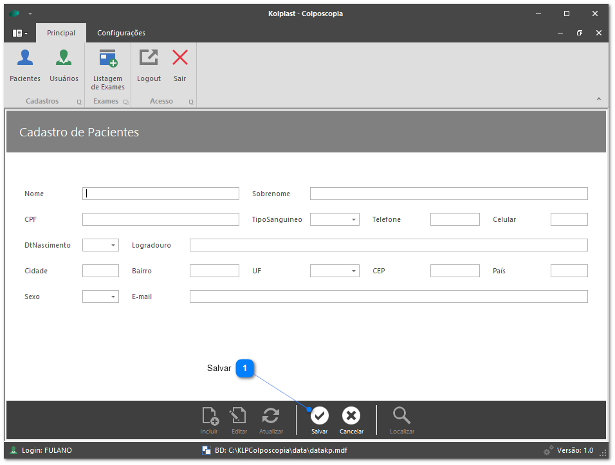
Task: Click the database path in the status bar
Action: (281, 450)
